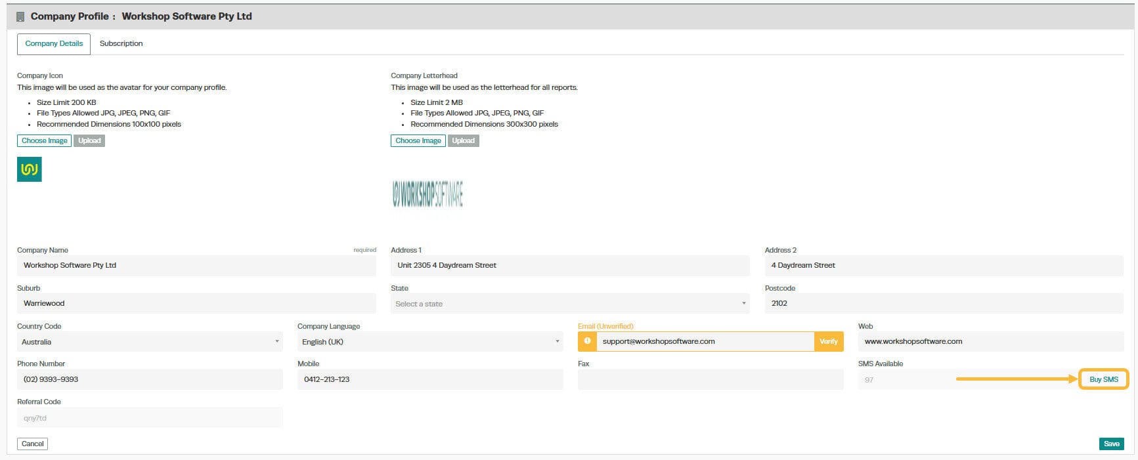Choose Image for Company Icon
The width and height of the screenshot is (1138, 460).
[x=44, y=140]
